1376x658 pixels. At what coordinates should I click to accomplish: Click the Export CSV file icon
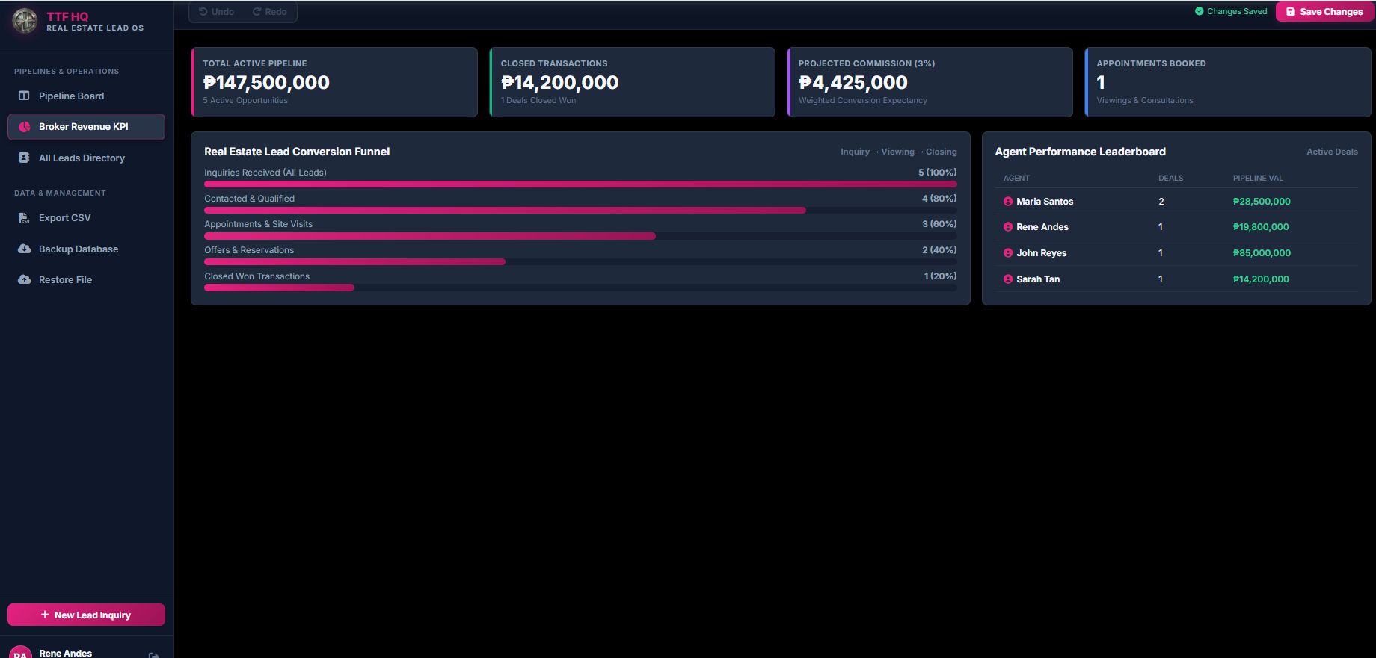pos(24,218)
